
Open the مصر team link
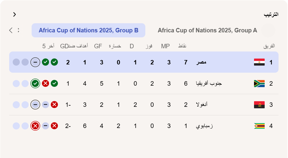201,62
